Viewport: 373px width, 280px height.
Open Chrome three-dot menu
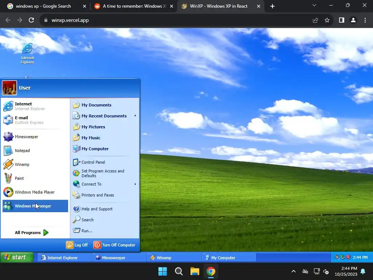[365, 20]
